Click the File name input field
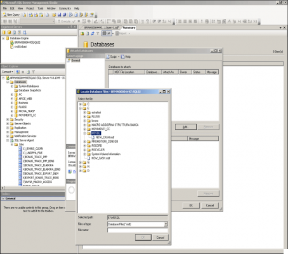The image size is (288, 254). pyautogui.click(x=138, y=231)
